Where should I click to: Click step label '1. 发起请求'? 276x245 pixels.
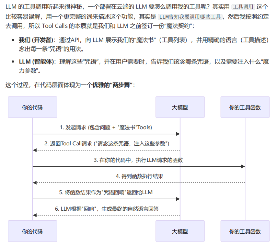(73, 127)
